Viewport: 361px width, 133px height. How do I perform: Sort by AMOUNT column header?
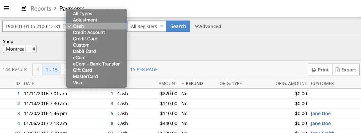tap(168, 83)
